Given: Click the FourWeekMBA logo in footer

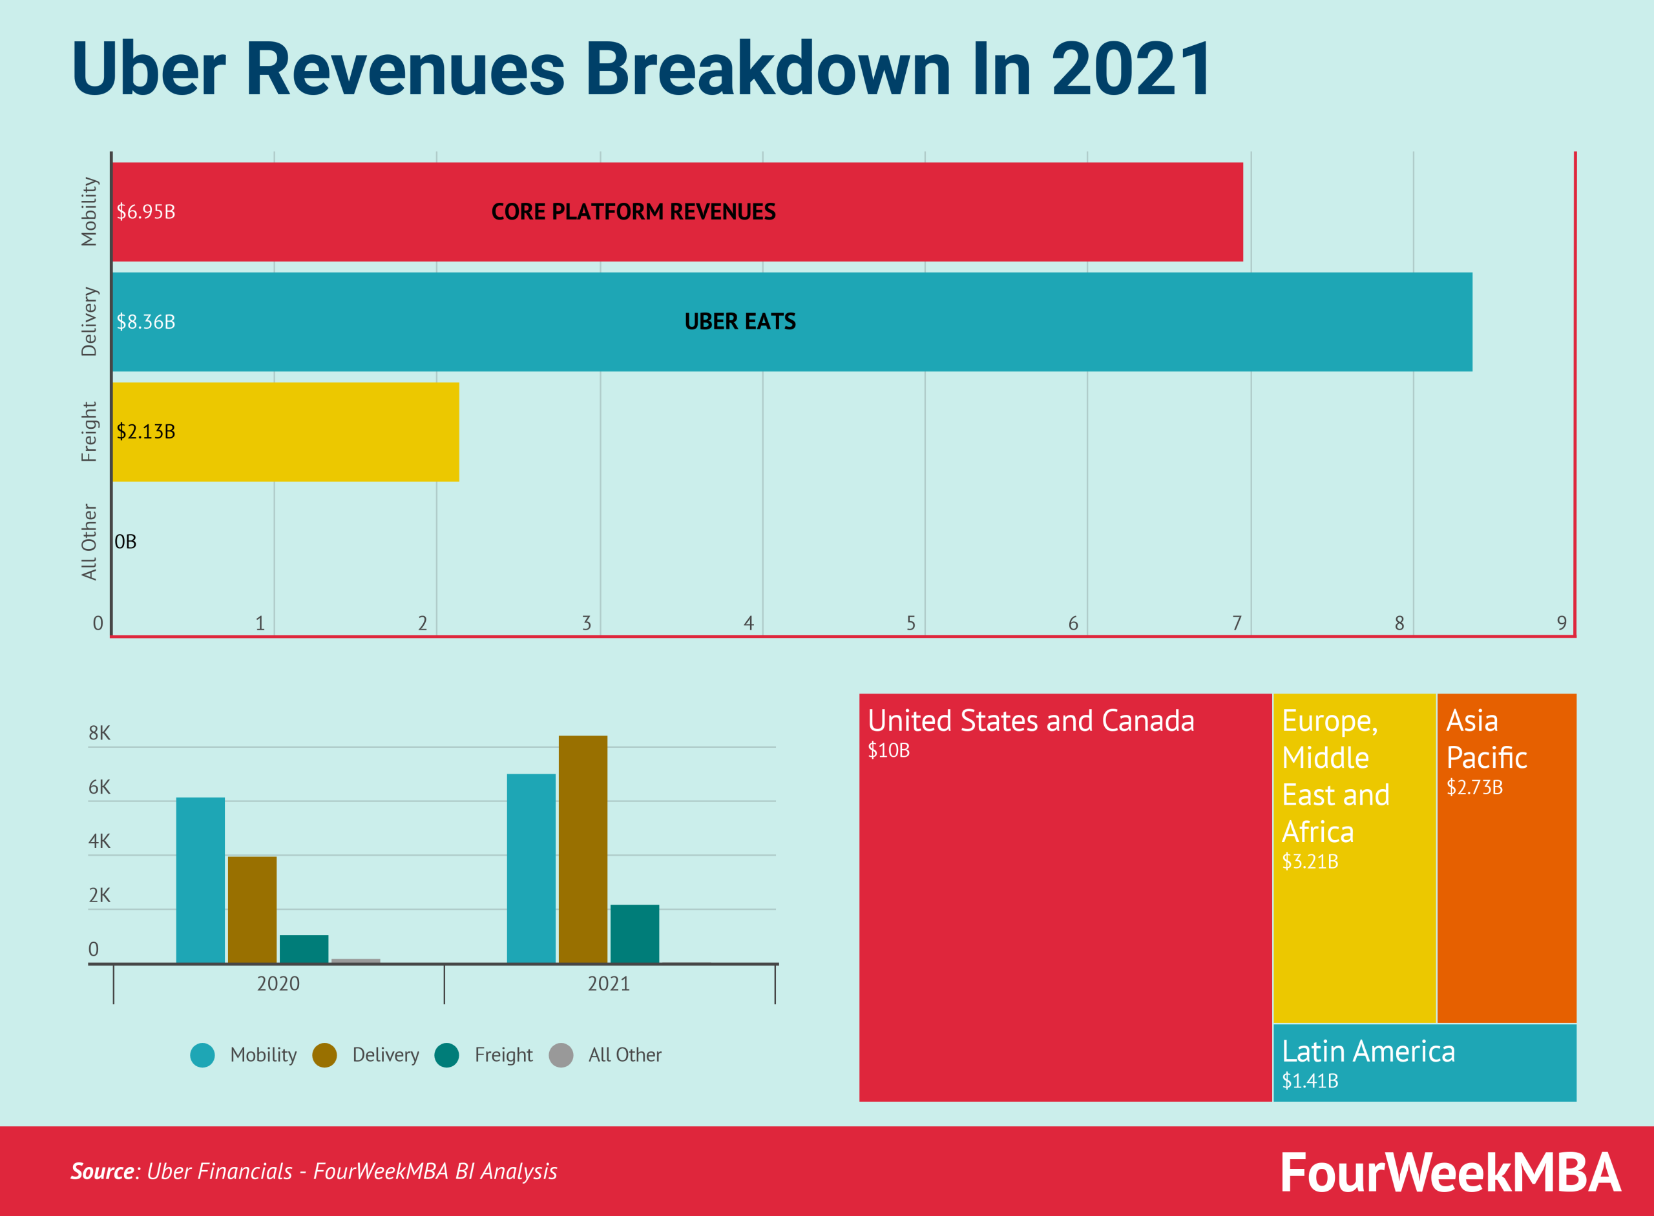Looking at the screenshot, I should point(1450,1173).
